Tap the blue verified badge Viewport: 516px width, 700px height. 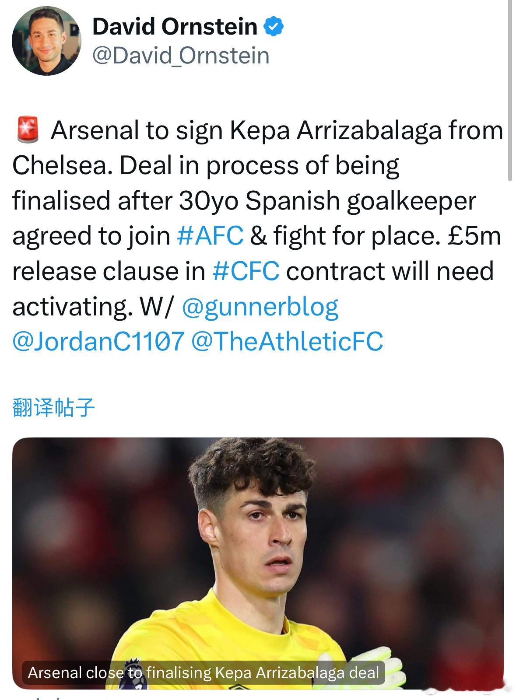[274, 27]
